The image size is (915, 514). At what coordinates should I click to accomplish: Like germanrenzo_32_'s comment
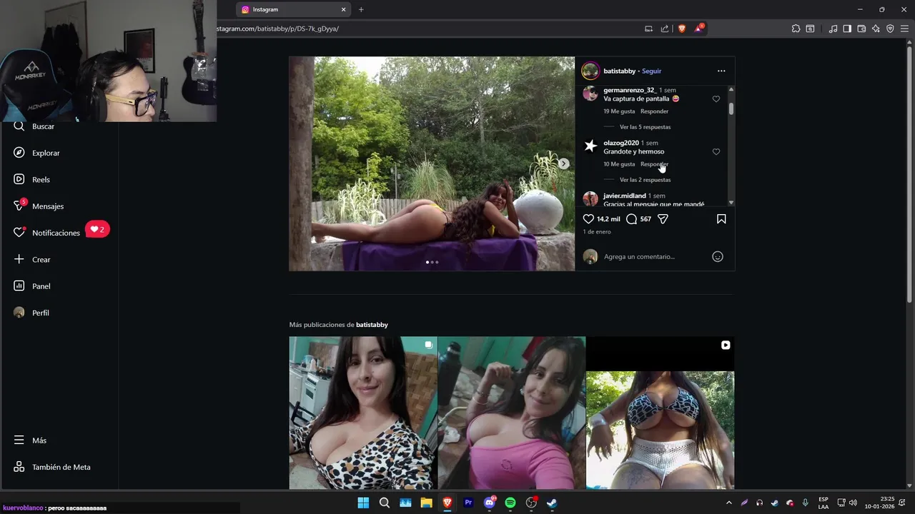coord(716,99)
